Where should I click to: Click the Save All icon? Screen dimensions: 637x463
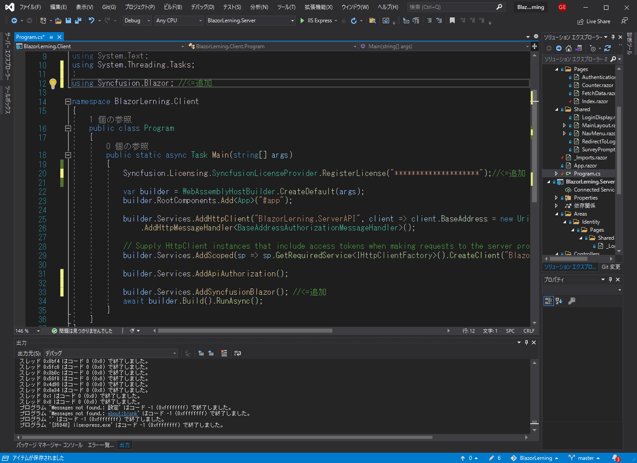click(78, 21)
